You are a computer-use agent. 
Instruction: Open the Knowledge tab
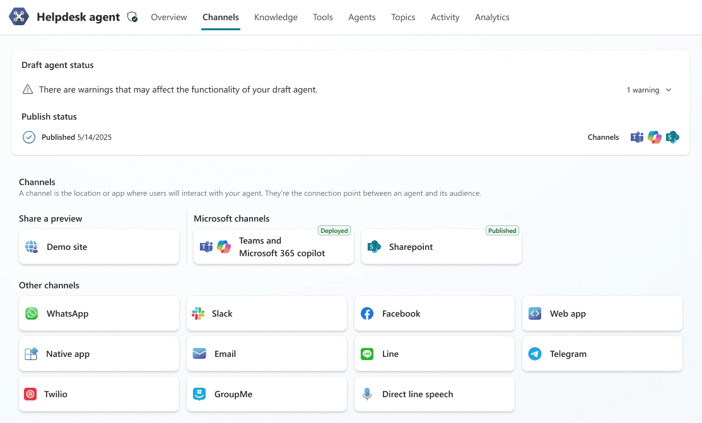click(x=276, y=17)
